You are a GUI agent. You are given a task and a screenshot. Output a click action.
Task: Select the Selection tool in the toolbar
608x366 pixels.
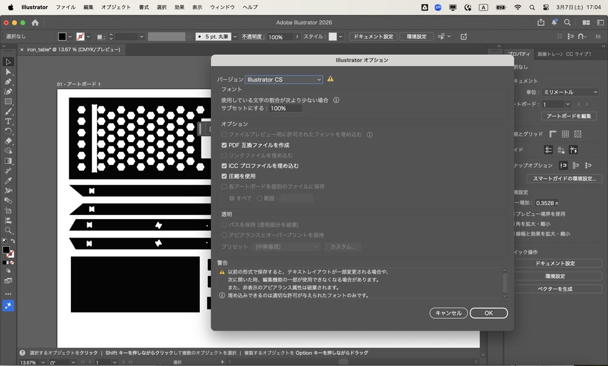(8, 61)
